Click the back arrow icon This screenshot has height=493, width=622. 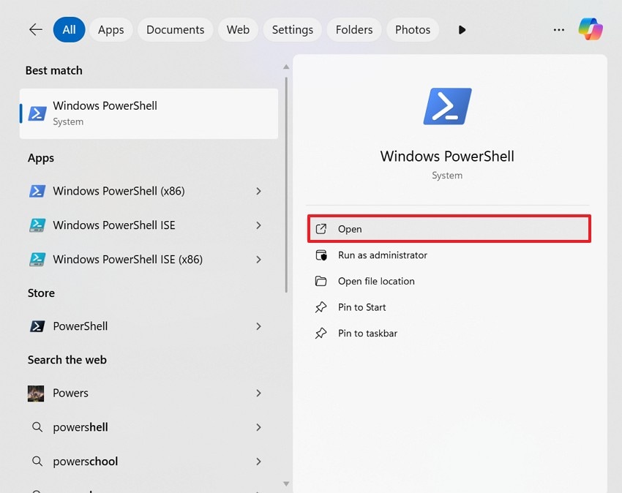tap(35, 29)
